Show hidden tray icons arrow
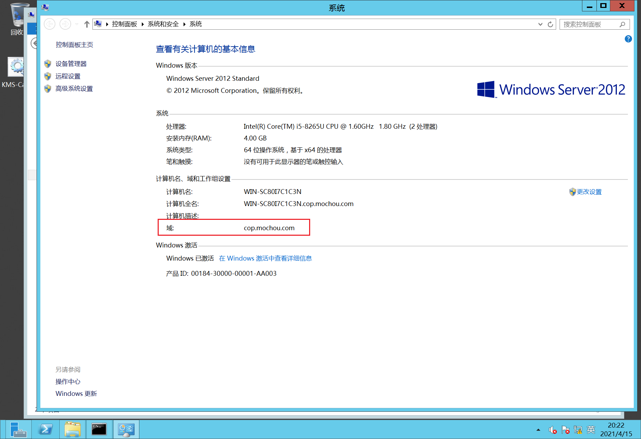This screenshot has height=439, width=641. (538, 430)
